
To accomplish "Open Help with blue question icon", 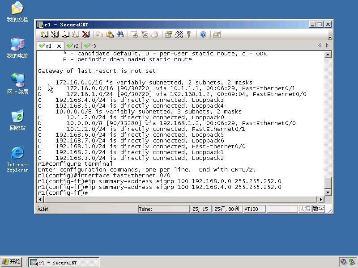I will 203,34.
